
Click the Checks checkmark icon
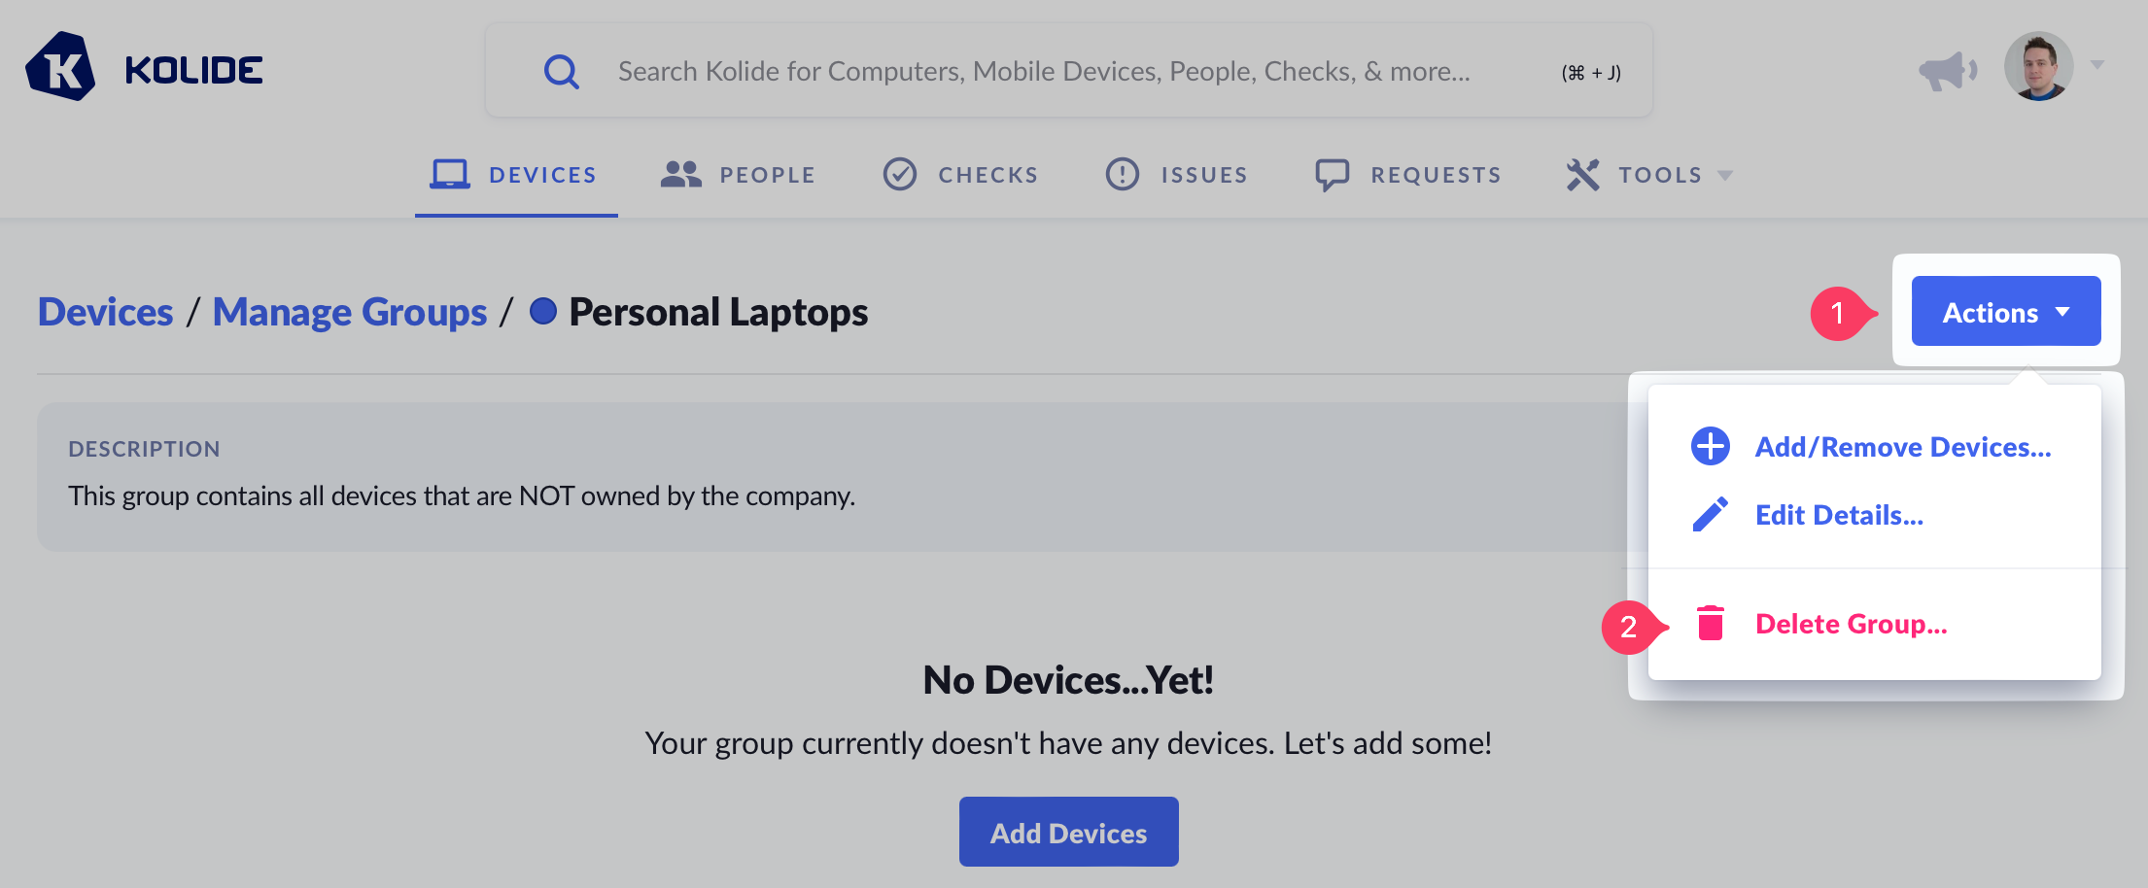coord(900,175)
